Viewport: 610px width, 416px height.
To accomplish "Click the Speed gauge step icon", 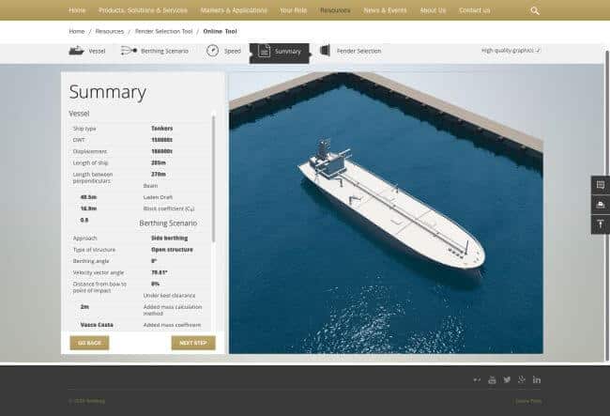I will click(x=213, y=51).
